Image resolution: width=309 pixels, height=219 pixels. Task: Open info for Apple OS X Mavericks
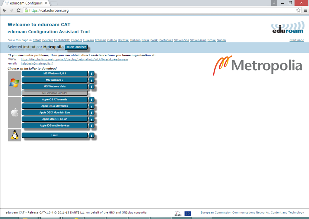click(91, 106)
